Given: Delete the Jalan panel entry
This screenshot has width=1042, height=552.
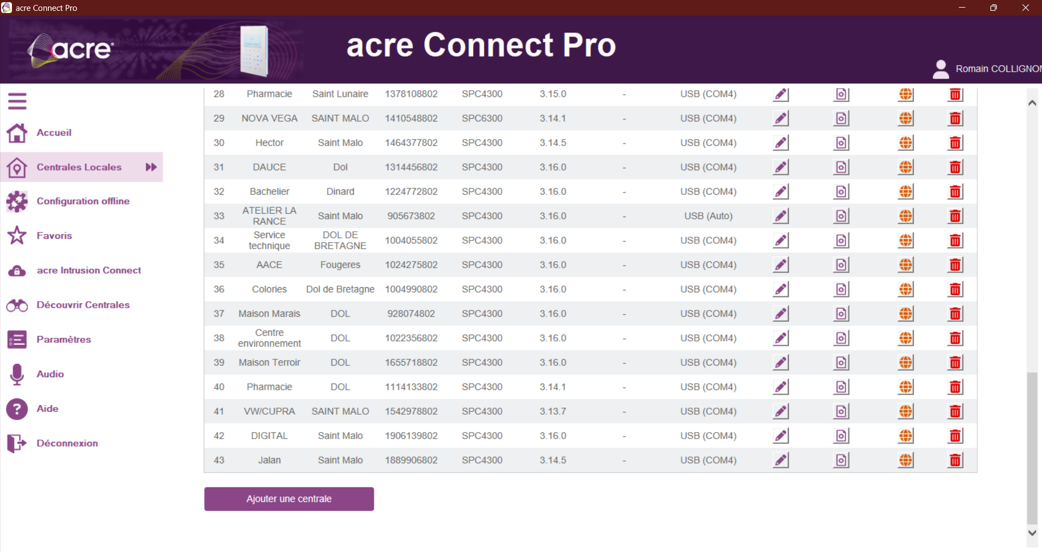Looking at the screenshot, I should 955,460.
